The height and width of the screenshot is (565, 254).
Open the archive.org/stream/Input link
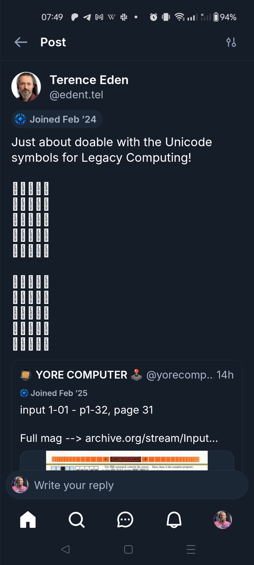(151, 438)
